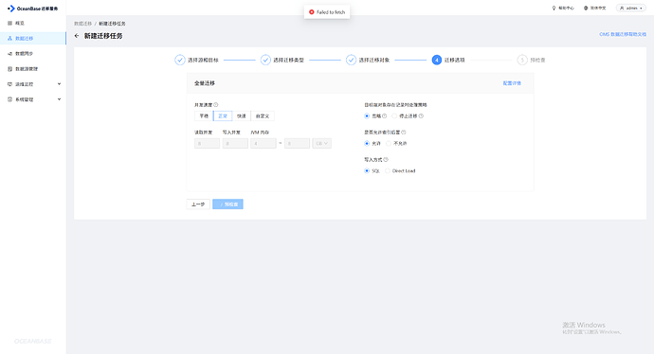Image resolution: width=654 pixels, height=354 pixels.
Task: Select 正常 concurrency speed
Action: [x=223, y=116]
